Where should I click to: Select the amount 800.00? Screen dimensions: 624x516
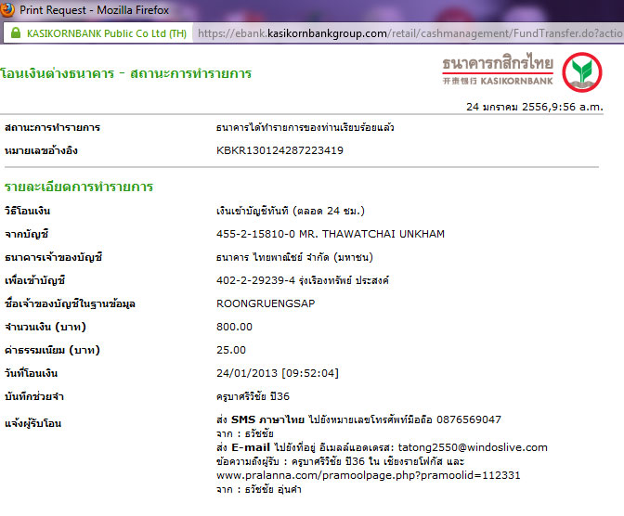click(x=234, y=327)
